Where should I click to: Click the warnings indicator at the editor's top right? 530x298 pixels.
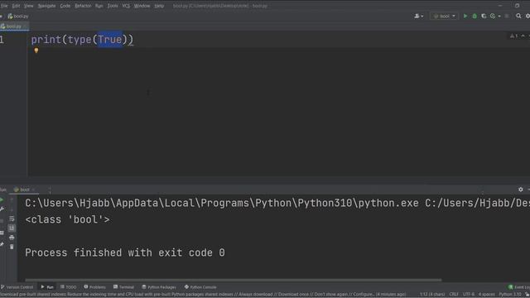[513, 36]
